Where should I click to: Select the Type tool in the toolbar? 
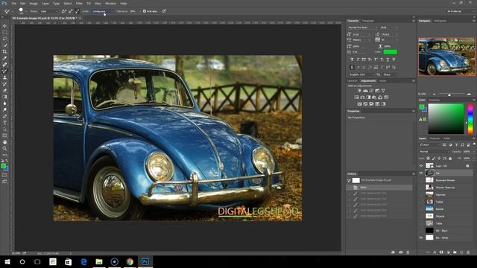[x=4, y=123]
